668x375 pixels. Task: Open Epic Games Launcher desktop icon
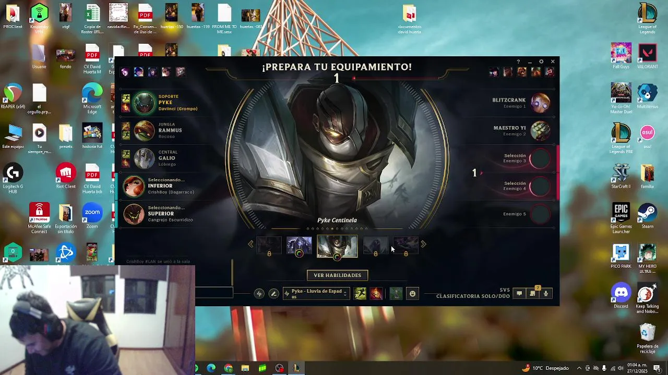click(621, 218)
